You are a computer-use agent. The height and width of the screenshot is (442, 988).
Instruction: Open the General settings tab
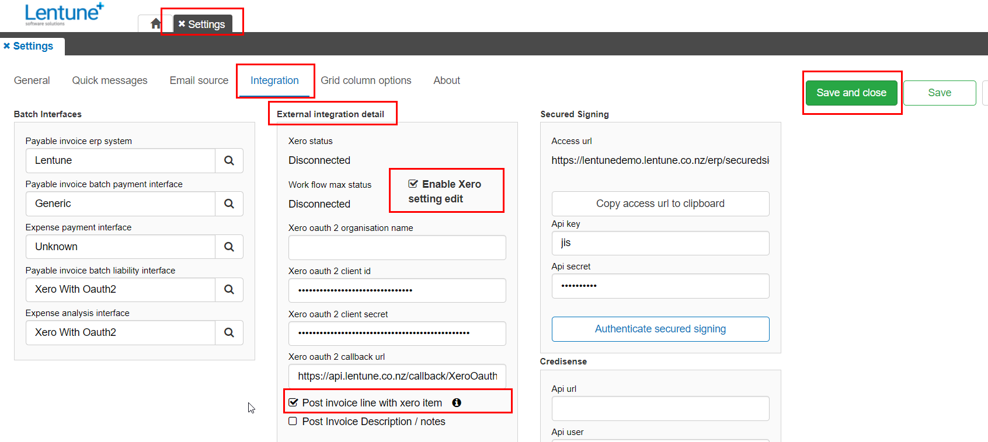(32, 80)
